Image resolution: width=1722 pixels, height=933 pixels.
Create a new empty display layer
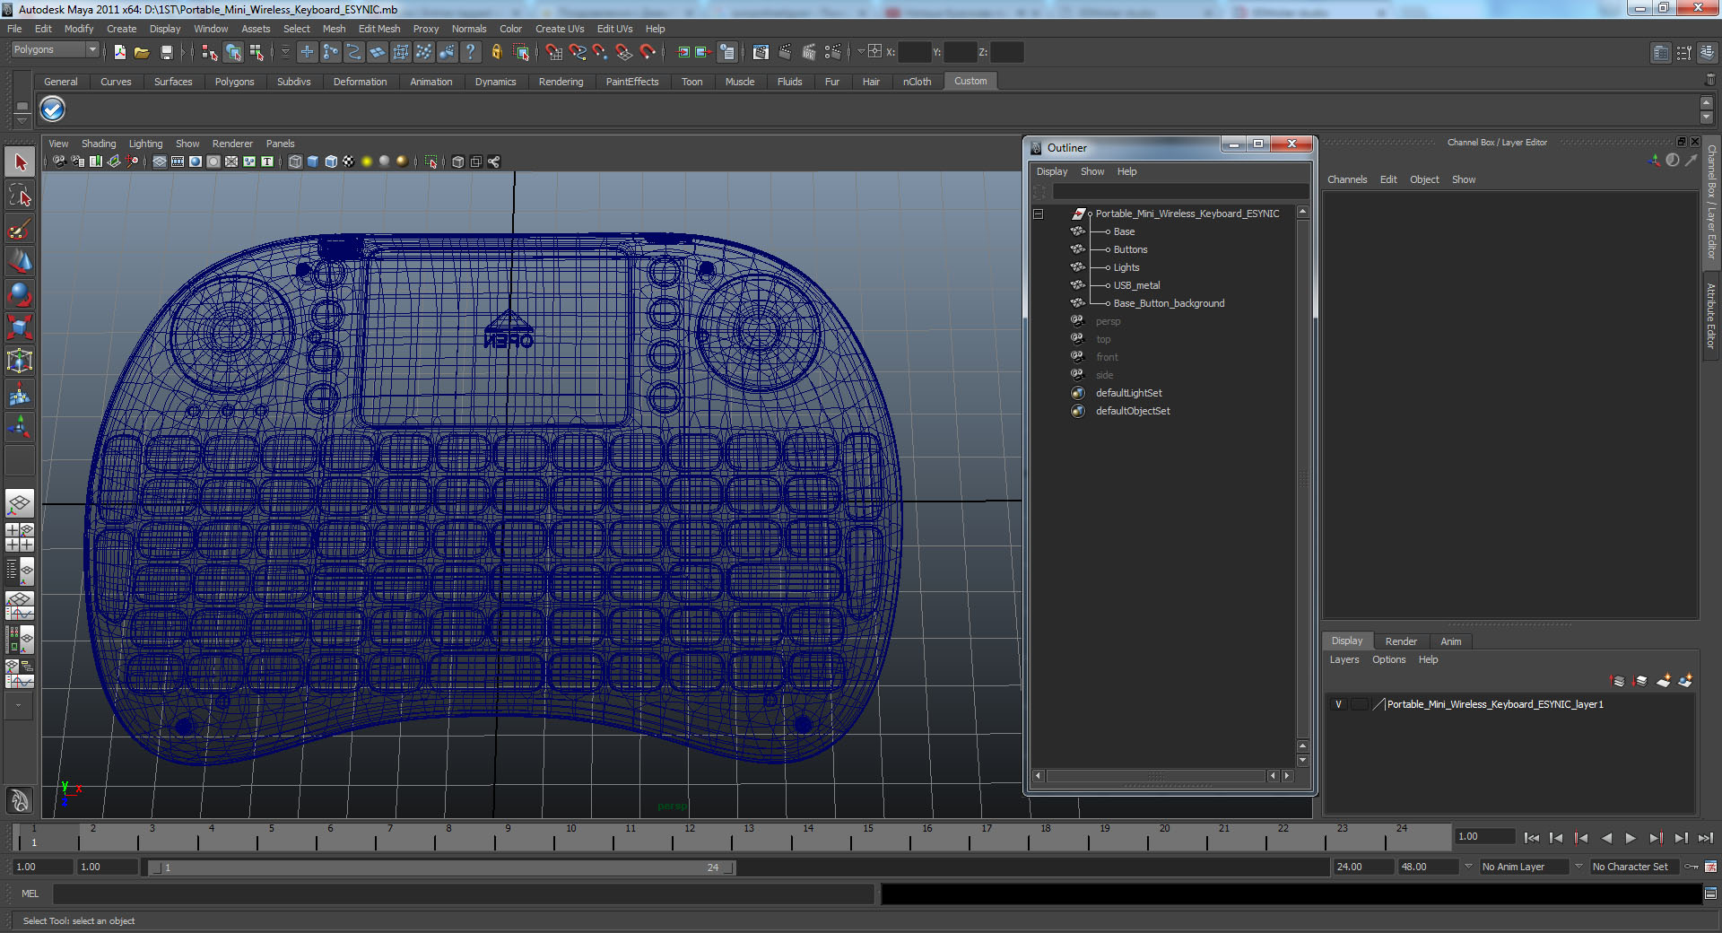1664,681
